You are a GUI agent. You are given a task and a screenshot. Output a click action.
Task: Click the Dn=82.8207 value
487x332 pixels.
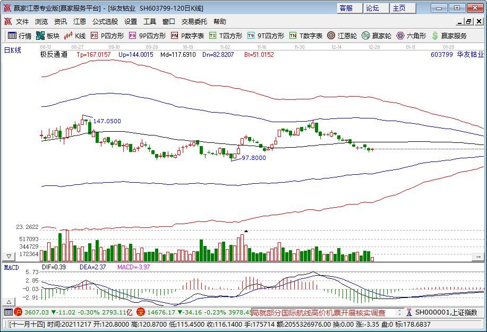click(x=218, y=55)
